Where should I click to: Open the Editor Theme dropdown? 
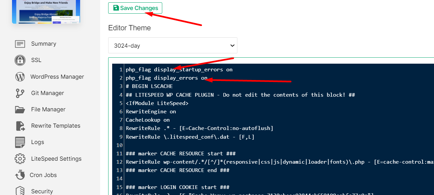pos(173,45)
